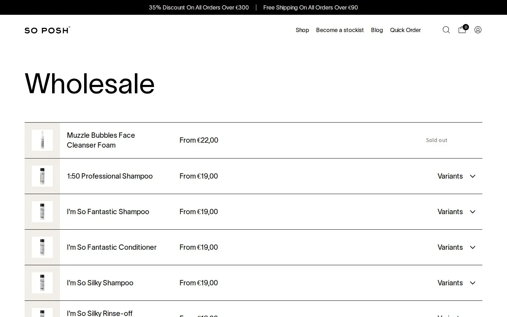Open the shopping cart bag icon
The width and height of the screenshot is (507, 317).
point(463,30)
